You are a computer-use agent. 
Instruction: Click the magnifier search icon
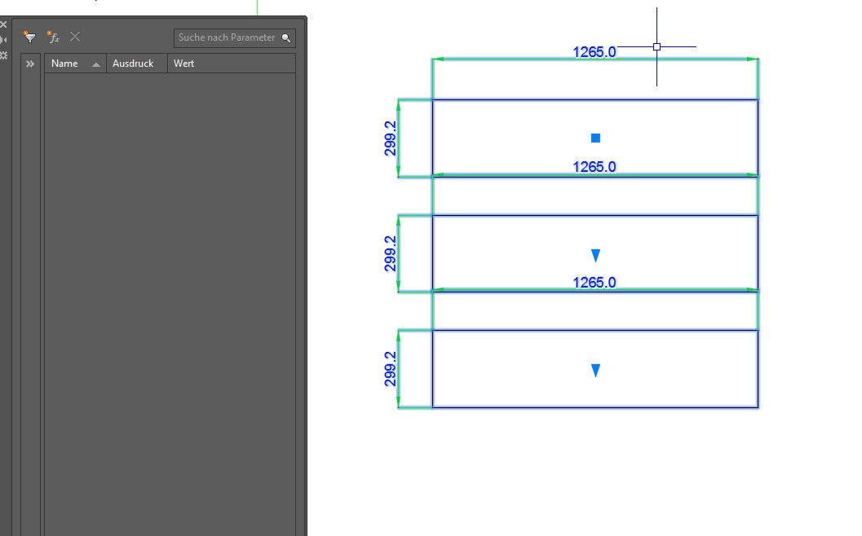(x=285, y=37)
